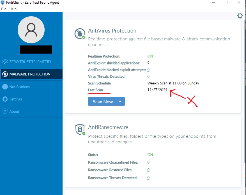Open AntiExploit blocked exploit attempts count link
The width and height of the screenshot is (246, 195).
click(148, 70)
